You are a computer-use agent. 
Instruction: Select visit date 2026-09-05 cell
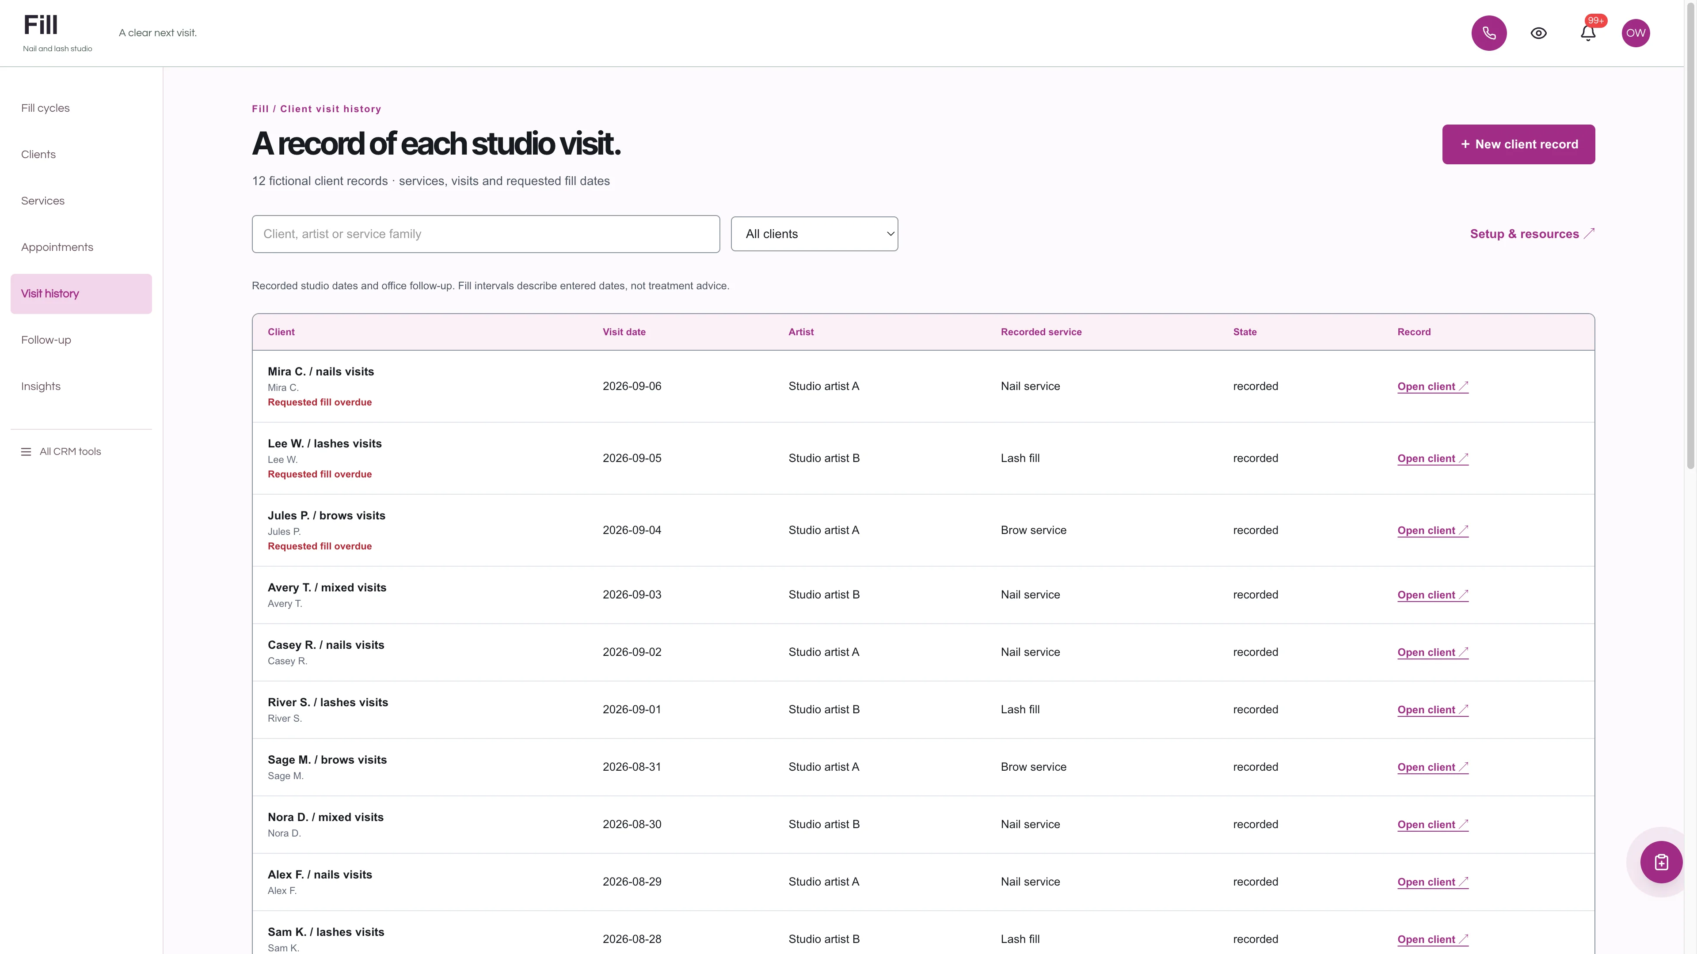[x=632, y=458]
